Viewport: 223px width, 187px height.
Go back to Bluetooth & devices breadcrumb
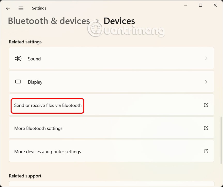49,21
